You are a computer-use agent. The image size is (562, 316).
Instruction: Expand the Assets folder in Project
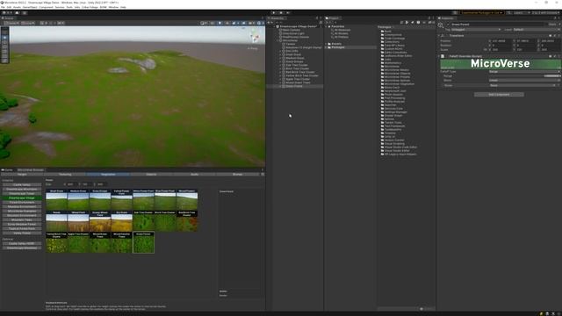(326, 44)
